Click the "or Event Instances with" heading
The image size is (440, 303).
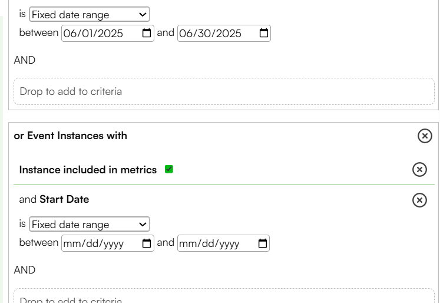click(x=71, y=136)
